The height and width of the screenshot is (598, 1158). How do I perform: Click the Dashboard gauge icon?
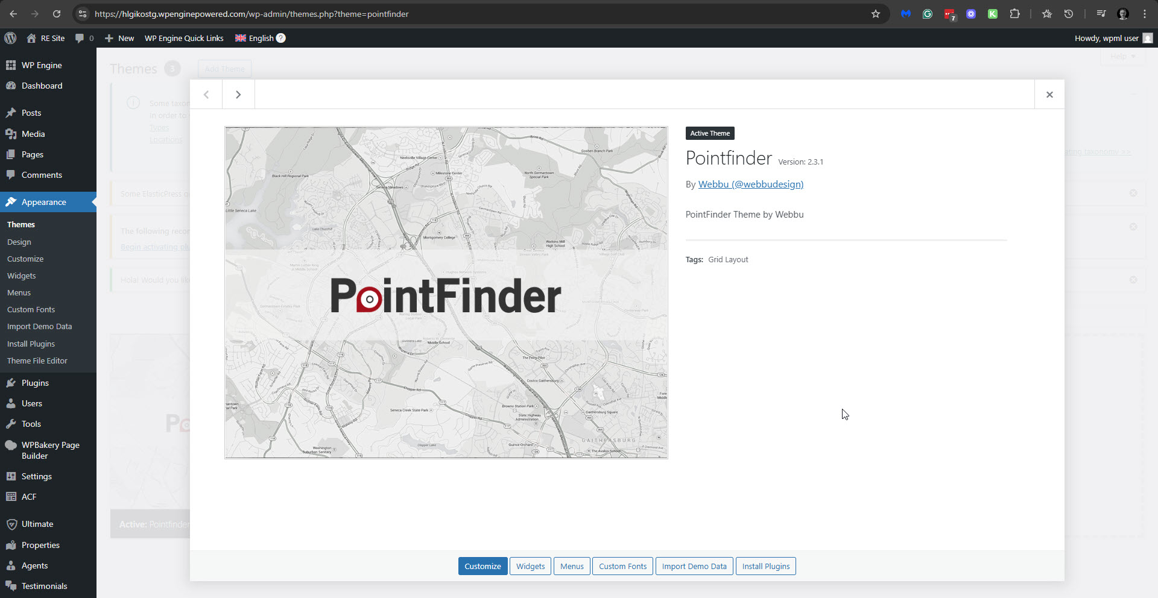[11, 86]
